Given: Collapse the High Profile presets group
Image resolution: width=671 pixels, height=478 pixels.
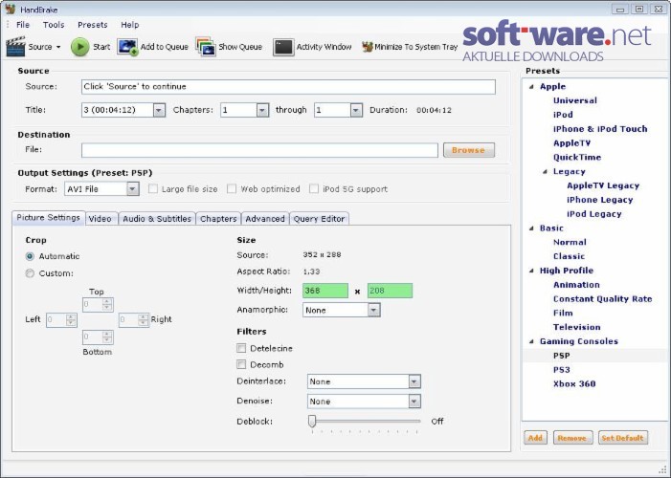Looking at the screenshot, I should tap(531, 271).
